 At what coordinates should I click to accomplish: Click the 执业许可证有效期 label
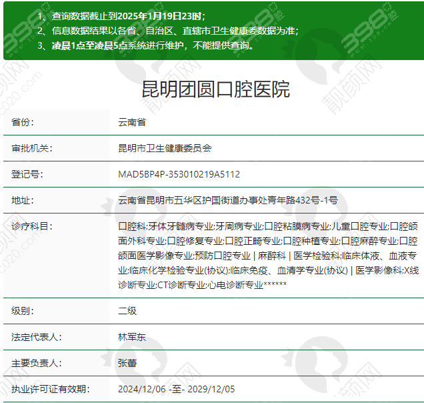coord(50,389)
